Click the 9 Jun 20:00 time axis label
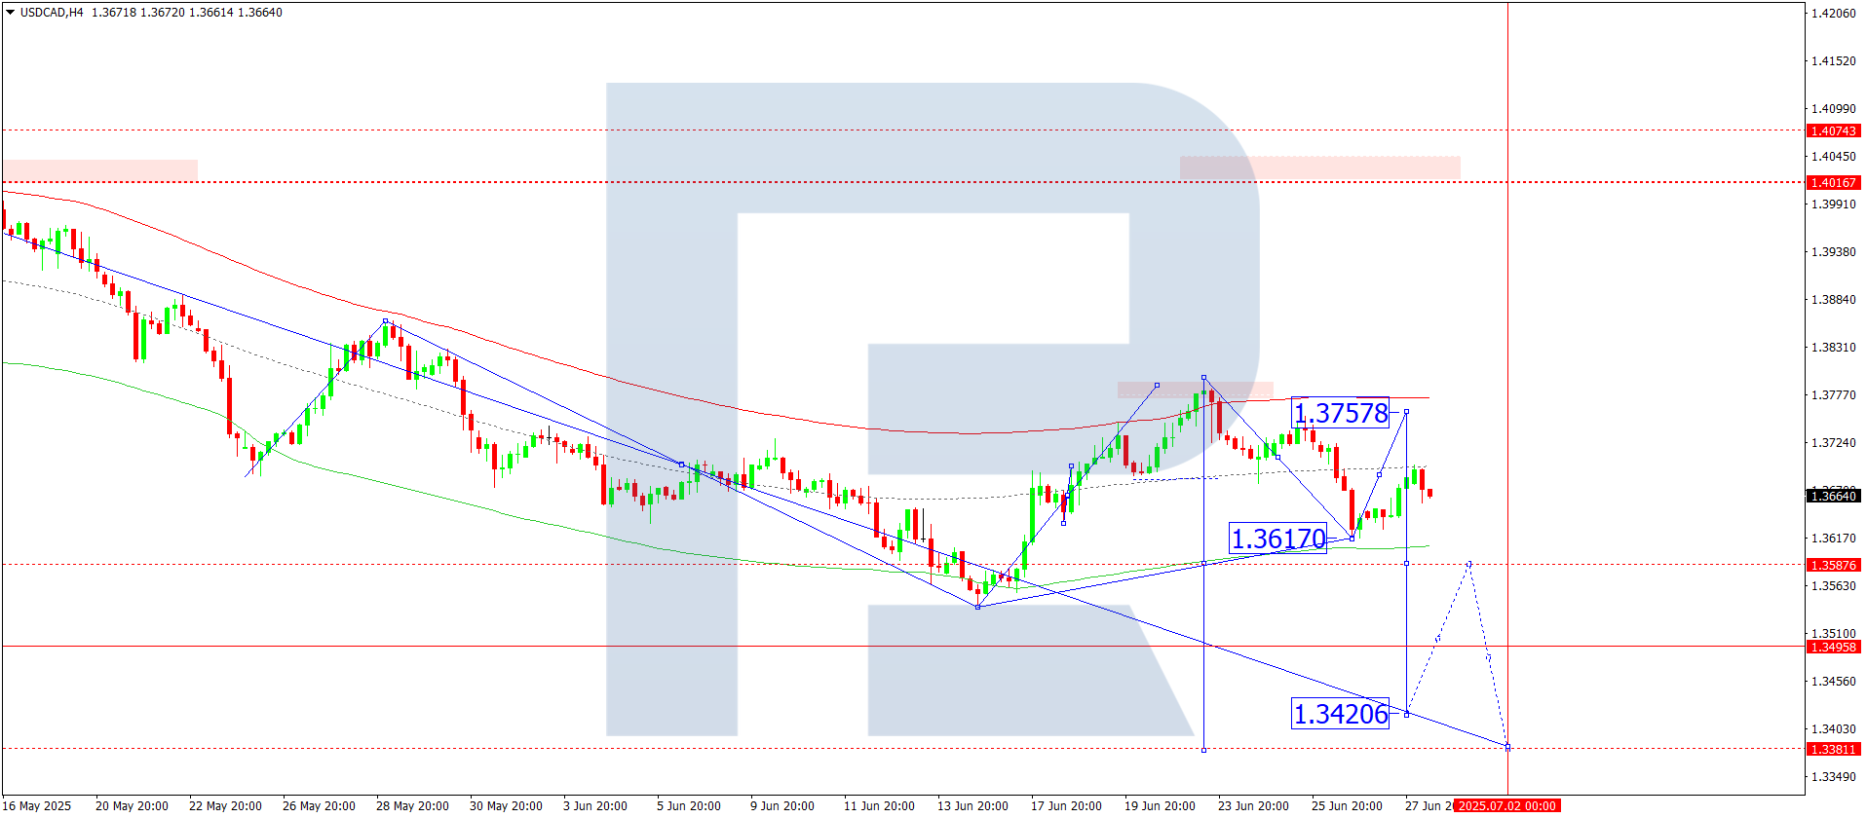 781,805
